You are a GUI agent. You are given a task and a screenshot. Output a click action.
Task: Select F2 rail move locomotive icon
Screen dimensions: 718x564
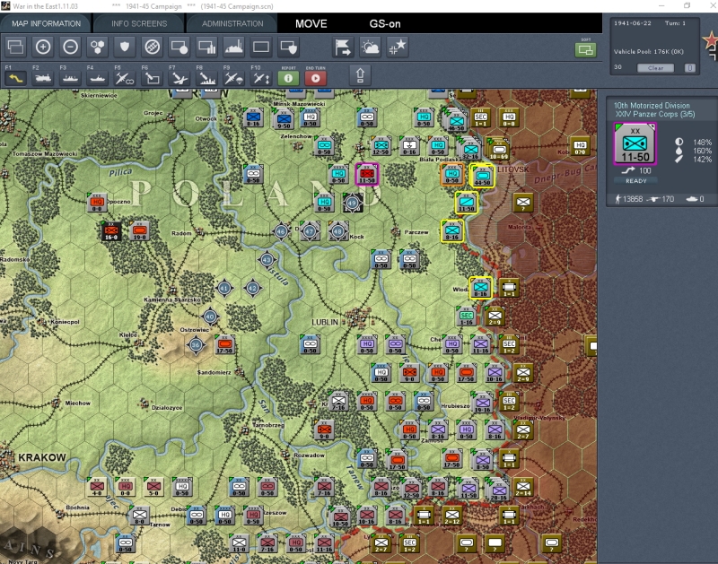(x=43, y=78)
